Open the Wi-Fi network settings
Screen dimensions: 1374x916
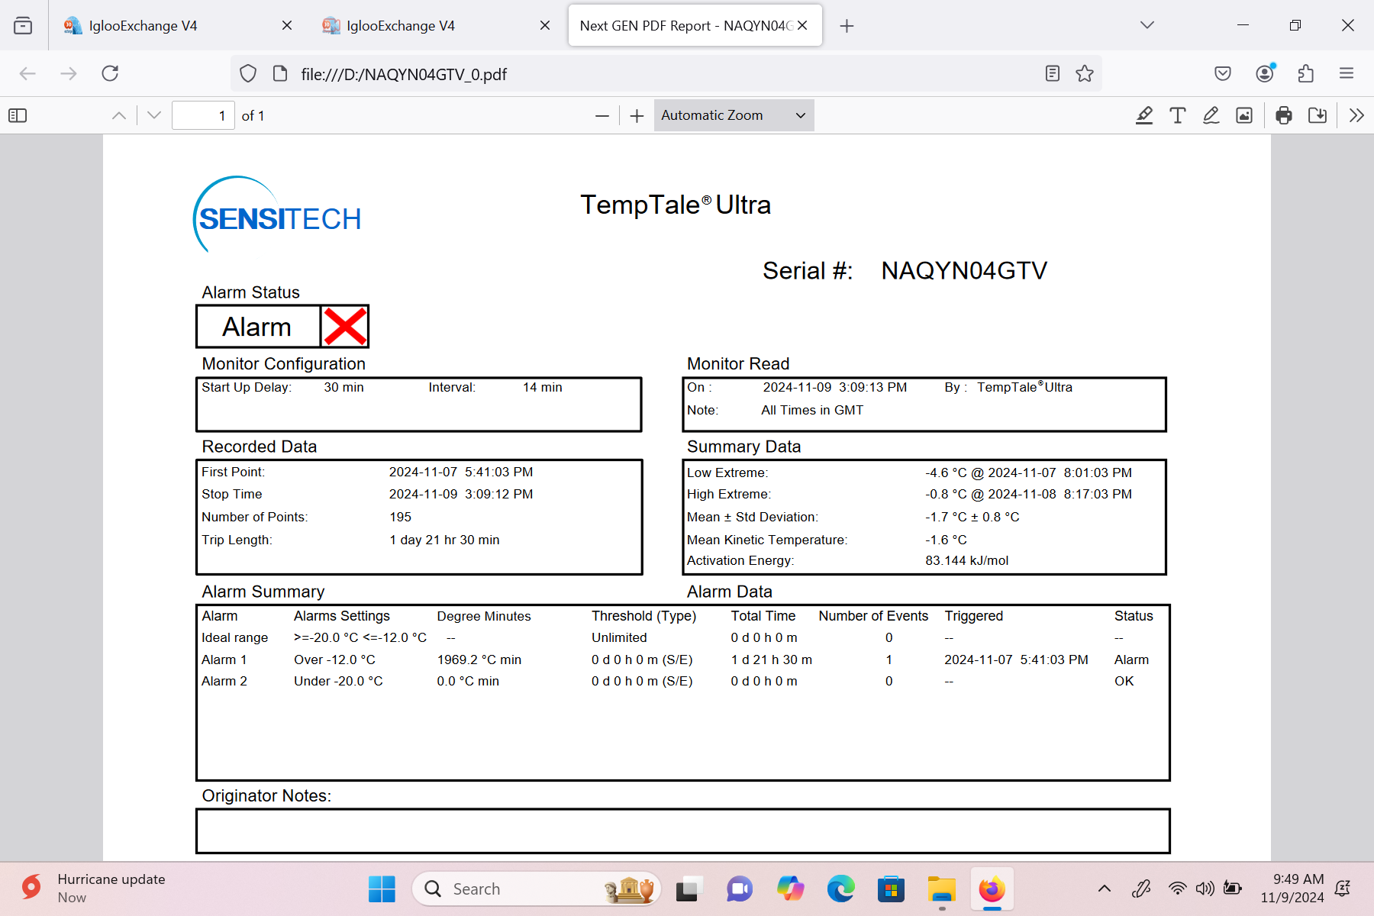pyautogui.click(x=1178, y=888)
